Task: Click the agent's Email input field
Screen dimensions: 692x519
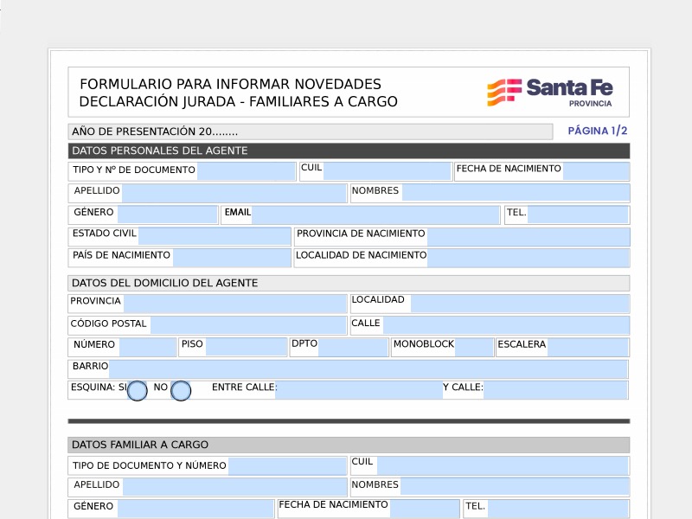Action: coord(375,215)
